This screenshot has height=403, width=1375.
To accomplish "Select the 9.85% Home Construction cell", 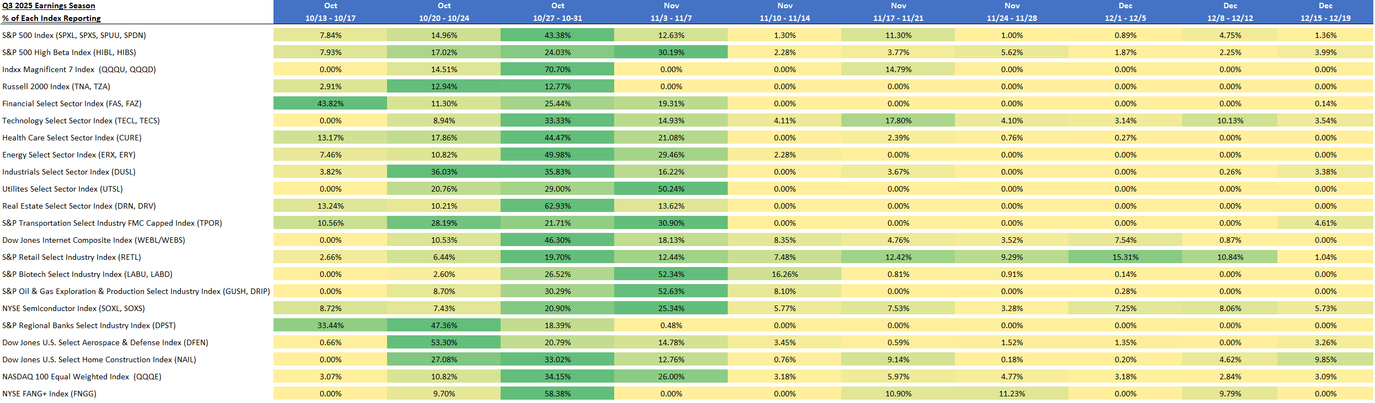I will pyautogui.click(x=1325, y=360).
